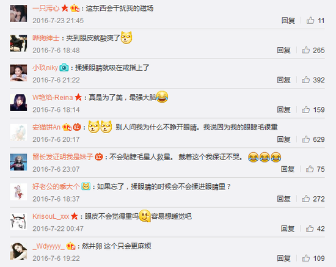The width and height of the screenshot is (336, 267).
Task: Click 回复 on 留长发证明我是妹子's comment
Action: 288,169
